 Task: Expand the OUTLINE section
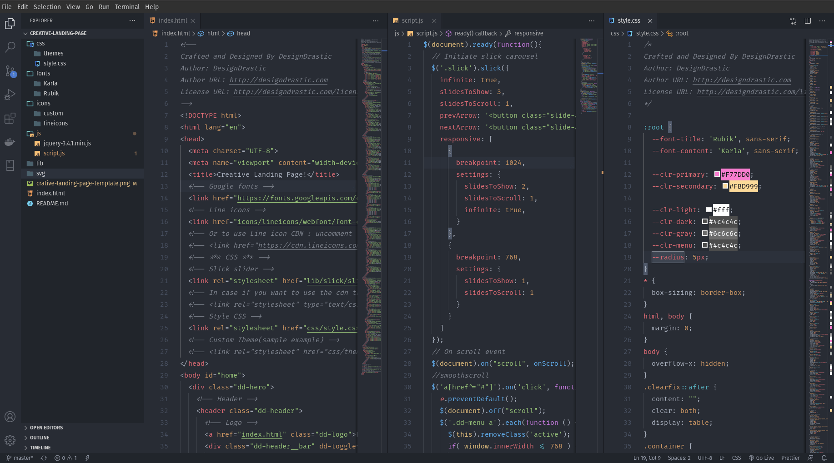39,437
